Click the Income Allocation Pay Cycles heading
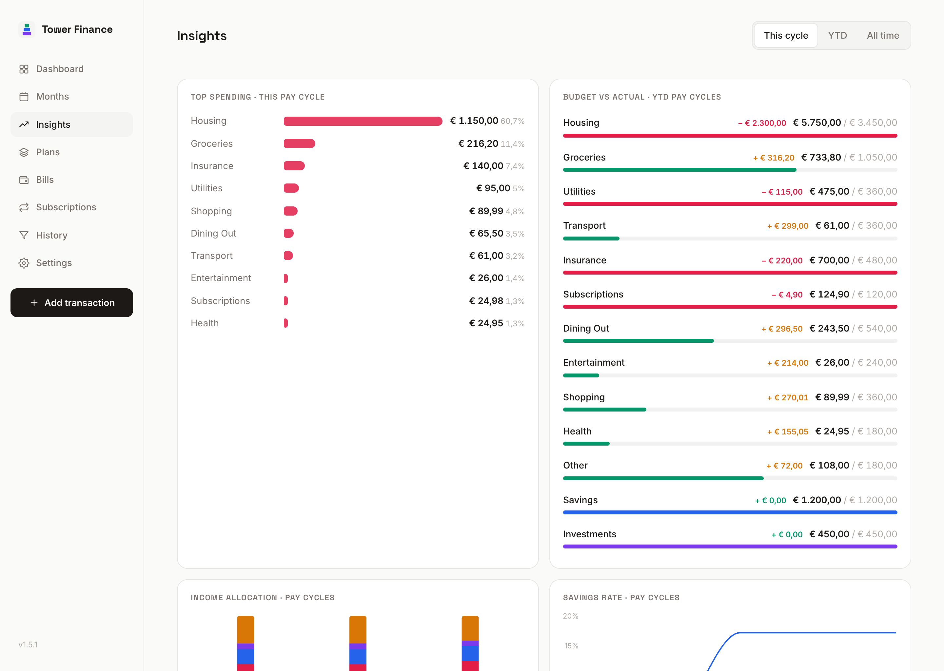The height and width of the screenshot is (671, 944). [263, 598]
